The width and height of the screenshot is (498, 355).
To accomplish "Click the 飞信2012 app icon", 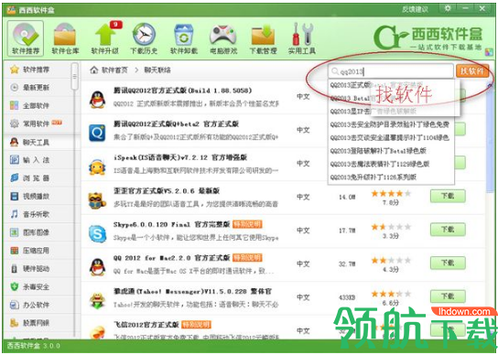I will tap(97, 332).
